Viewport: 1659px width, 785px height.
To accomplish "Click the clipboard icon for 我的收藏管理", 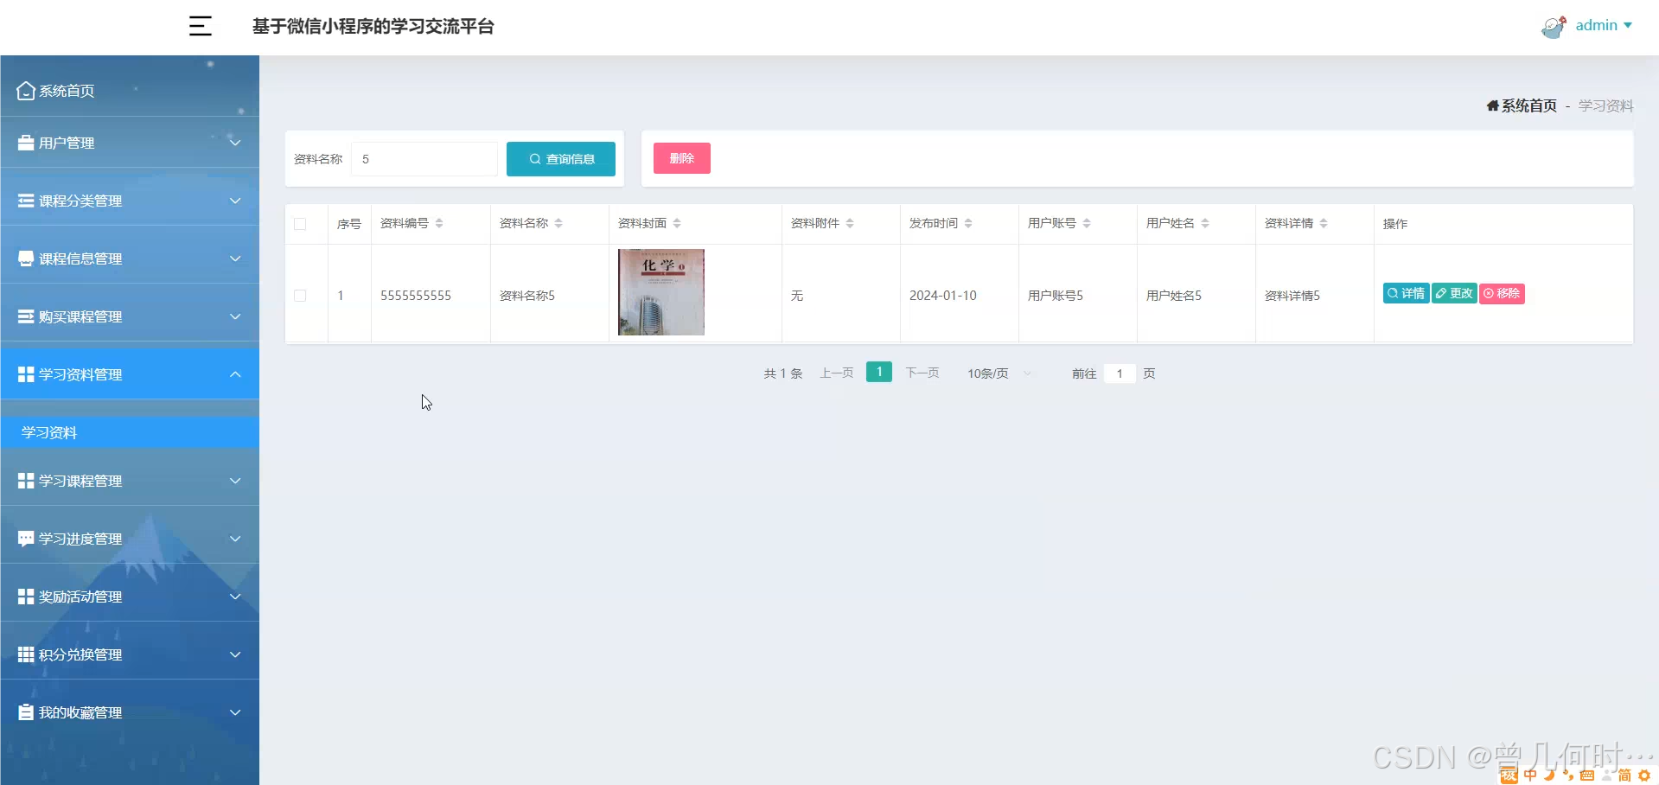I will 26,712.
